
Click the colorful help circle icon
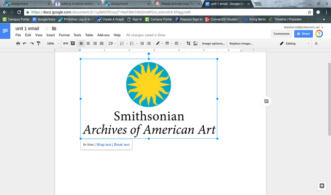pyautogui.click(x=319, y=34)
